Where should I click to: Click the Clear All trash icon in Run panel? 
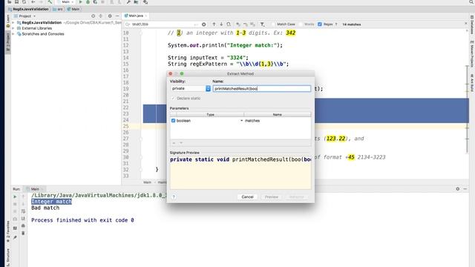pos(23,233)
